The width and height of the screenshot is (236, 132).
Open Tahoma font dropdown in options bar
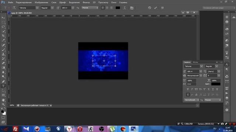click(37, 8)
